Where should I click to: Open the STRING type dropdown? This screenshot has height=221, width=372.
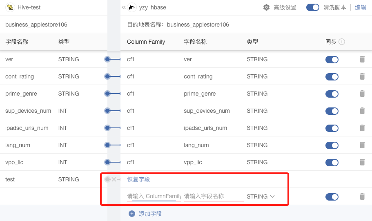(x=261, y=196)
